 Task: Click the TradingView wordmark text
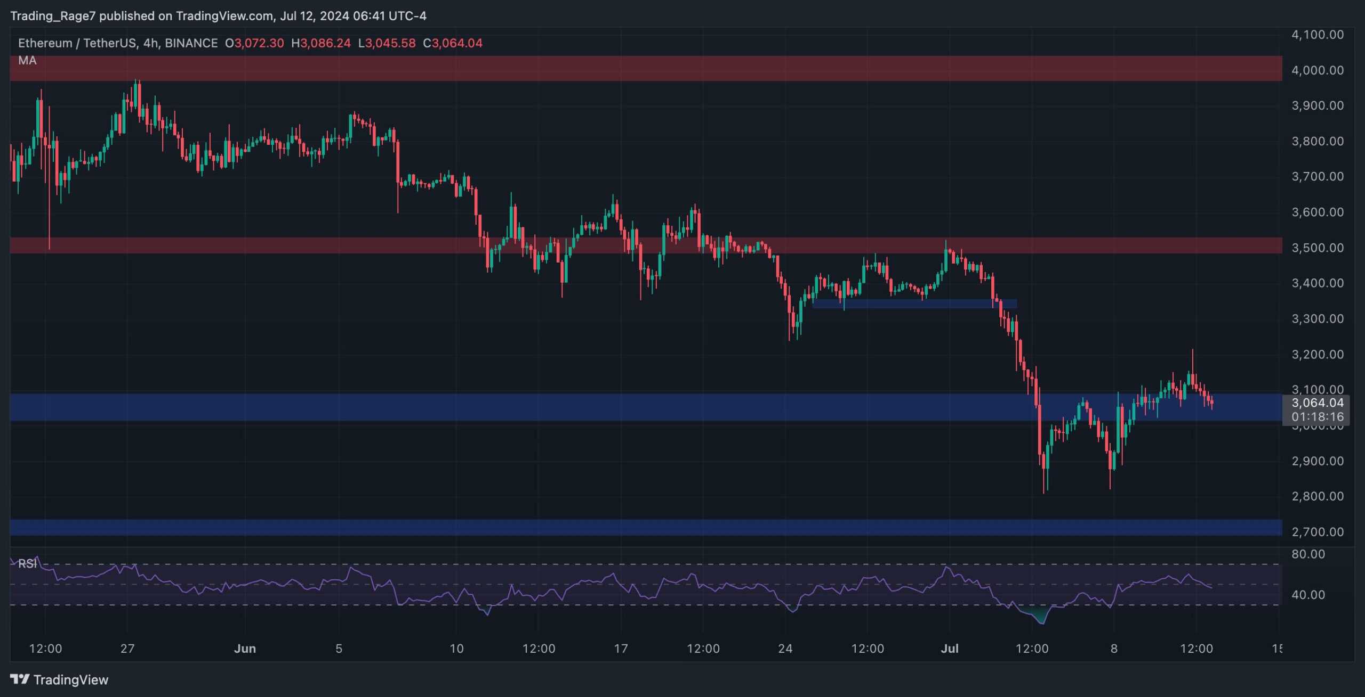70,679
